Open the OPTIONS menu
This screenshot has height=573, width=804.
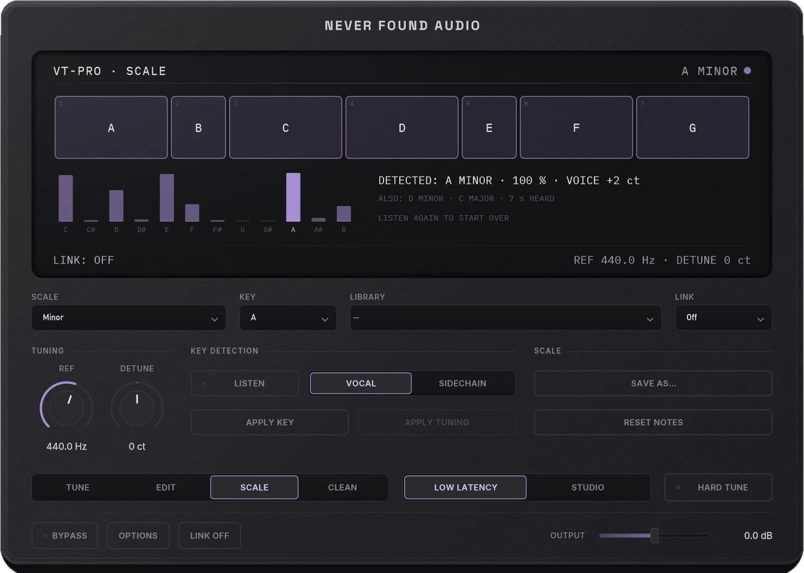[x=138, y=536]
